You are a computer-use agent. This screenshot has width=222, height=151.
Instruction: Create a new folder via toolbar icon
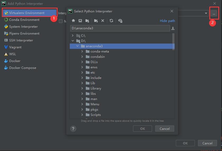[x=96, y=21]
